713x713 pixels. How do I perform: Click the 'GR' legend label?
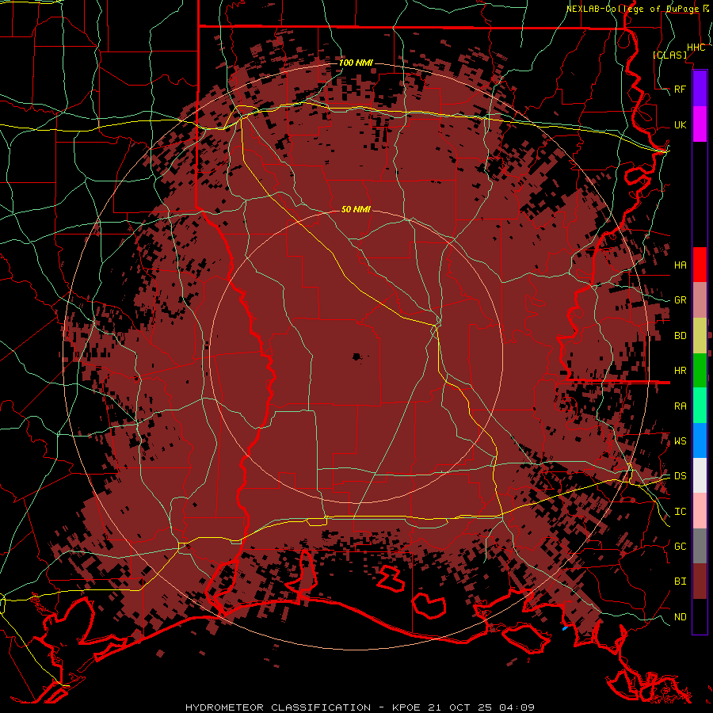(680, 300)
